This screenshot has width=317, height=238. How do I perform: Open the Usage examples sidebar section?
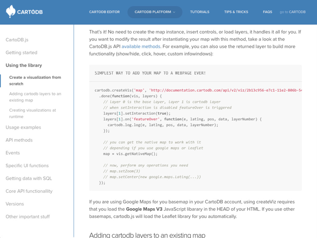click(x=23, y=127)
